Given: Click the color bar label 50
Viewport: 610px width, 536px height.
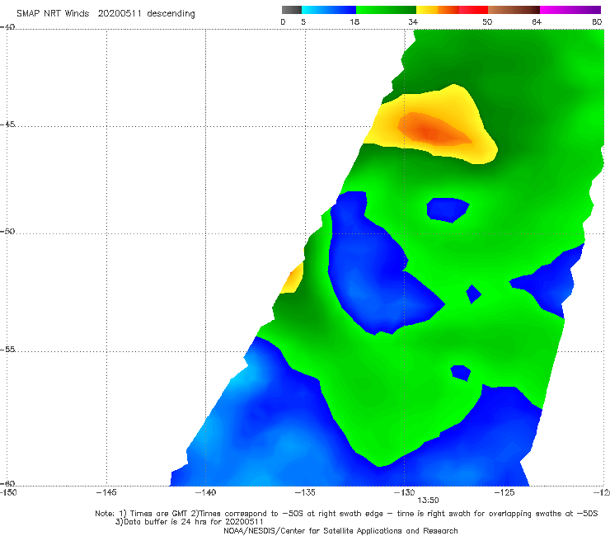Looking at the screenshot, I should [x=487, y=22].
